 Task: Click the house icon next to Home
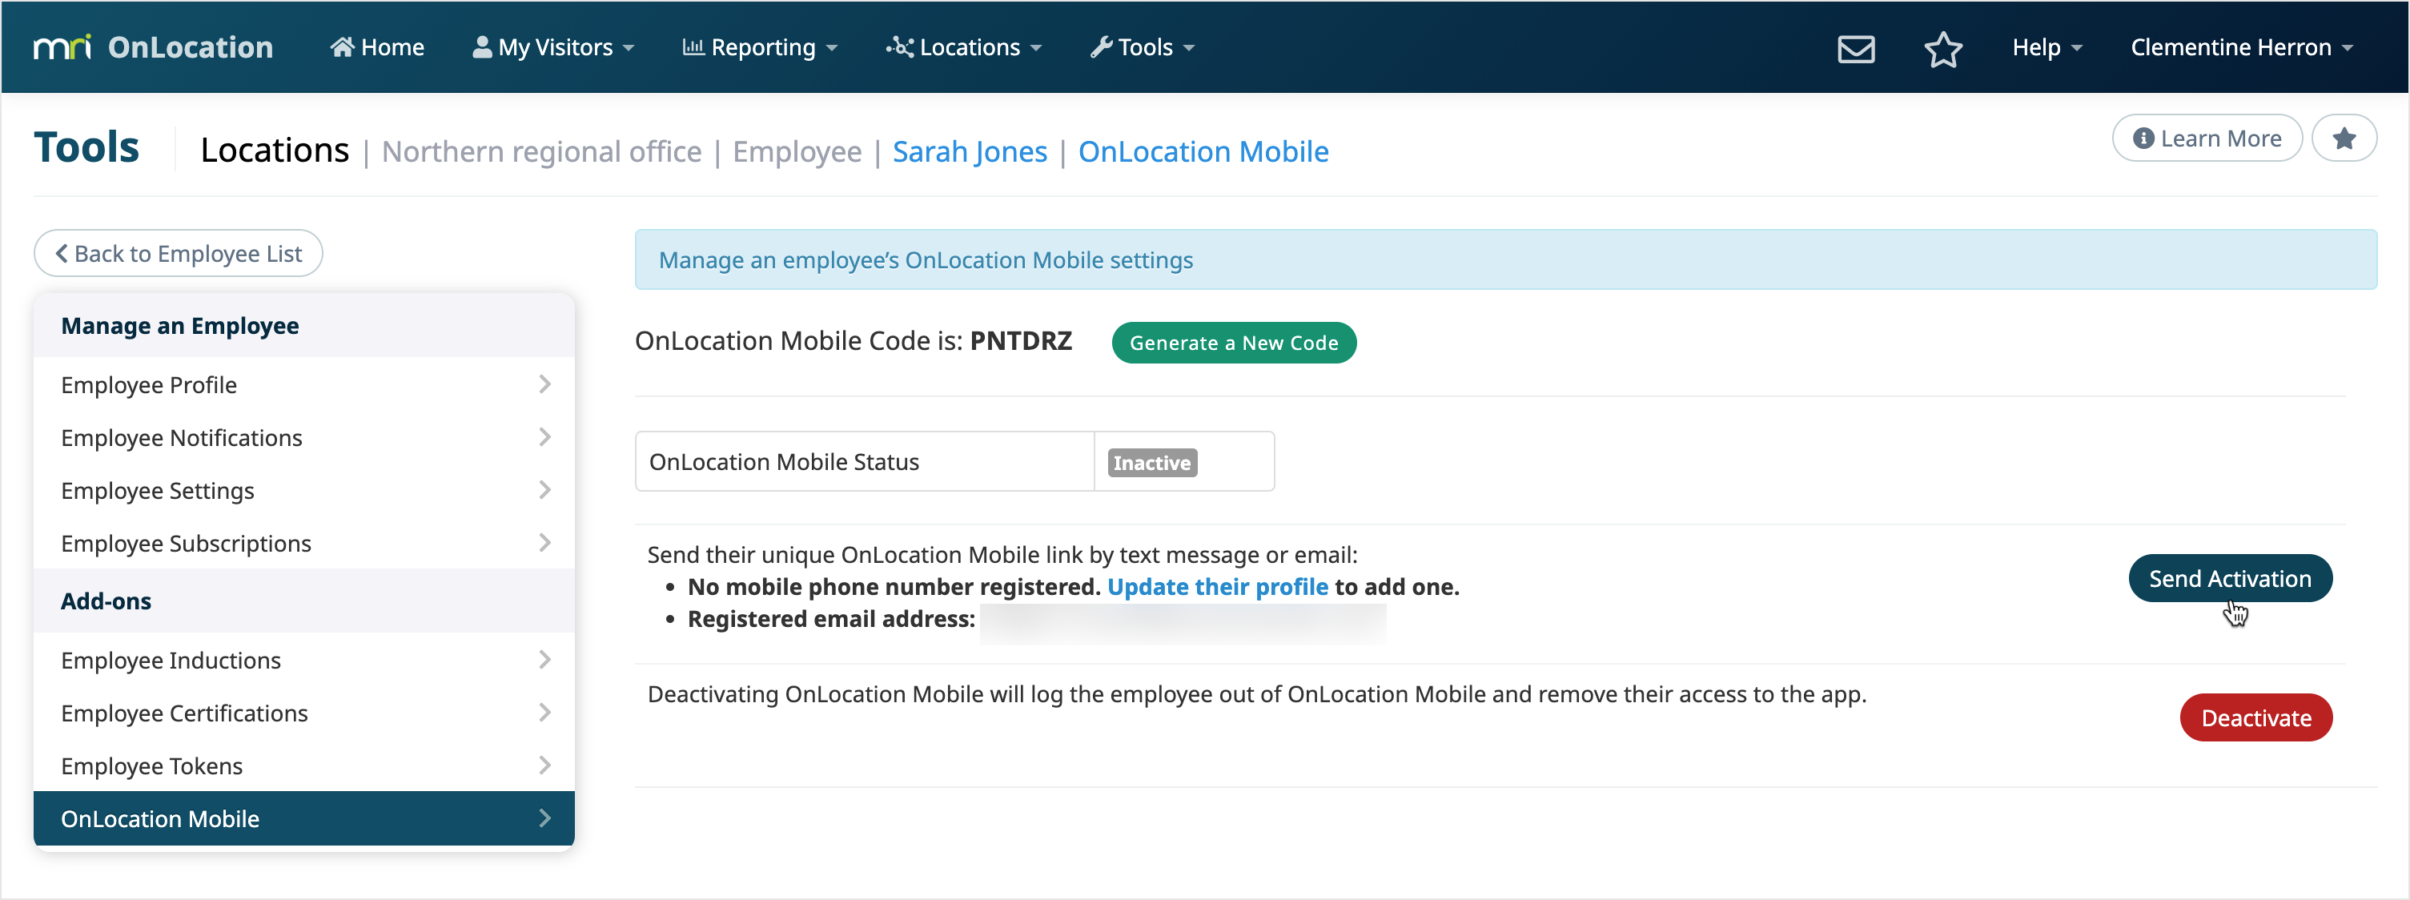pos(345,45)
